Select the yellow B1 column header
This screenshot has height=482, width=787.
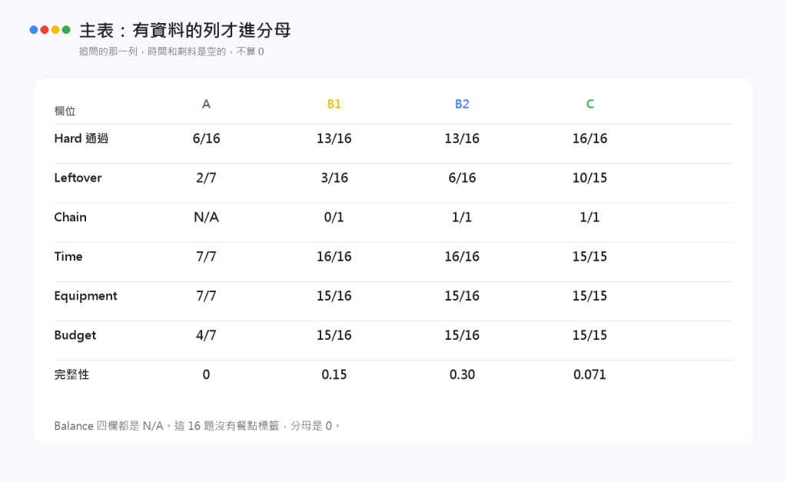click(334, 104)
